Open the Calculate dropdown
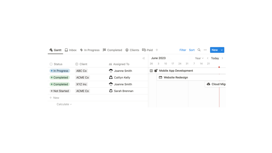 coord(64,104)
